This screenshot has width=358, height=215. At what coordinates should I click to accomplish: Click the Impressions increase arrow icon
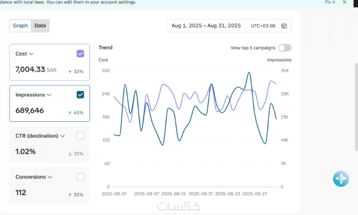[x=70, y=113]
